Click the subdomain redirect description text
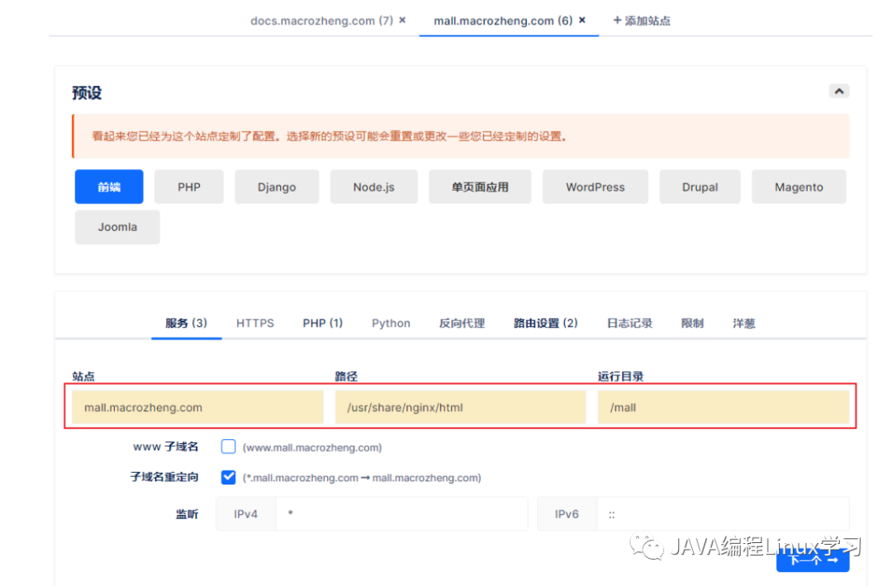The image size is (892, 586). pyautogui.click(x=362, y=478)
